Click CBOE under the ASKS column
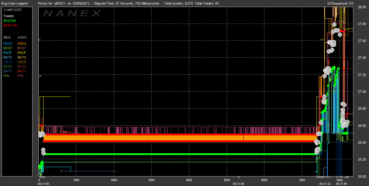The width and height of the screenshot is (369, 186). pyautogui.click(x=22, y=62)
